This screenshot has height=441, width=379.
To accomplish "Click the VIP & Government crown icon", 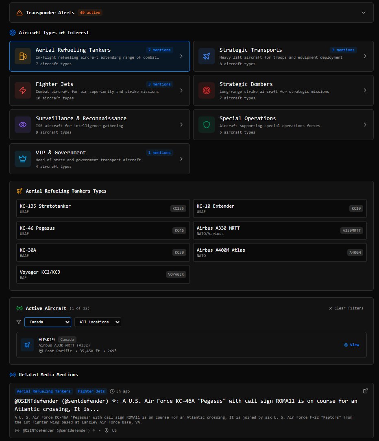I will [23, 159].
